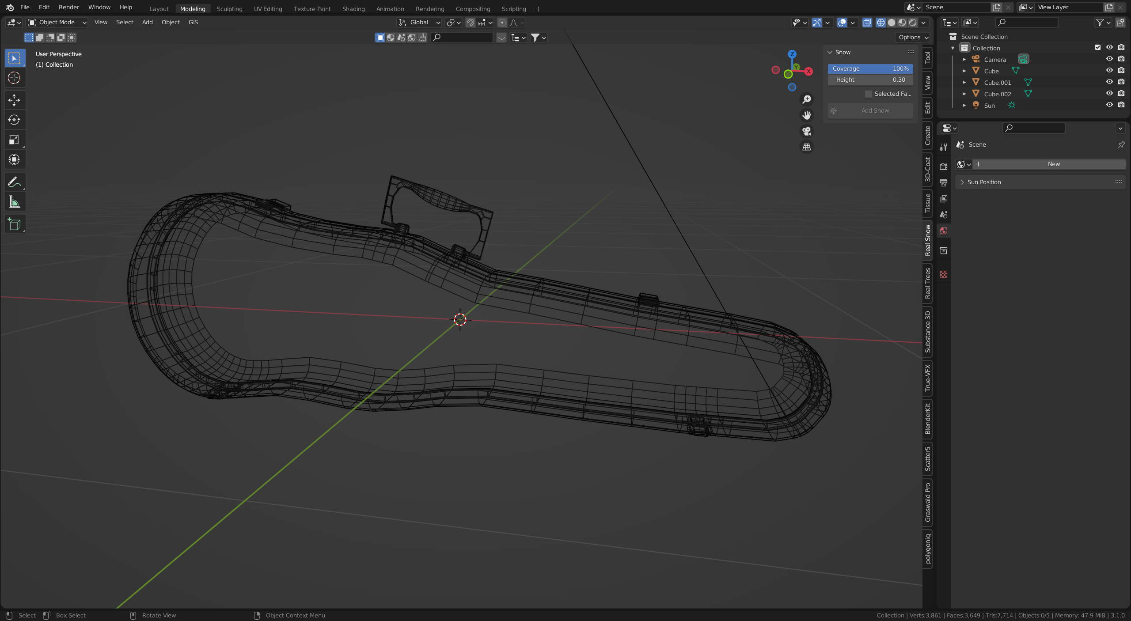Select the Move tool in toolbar
Image resolution: width=1131 pixels, height=621 pixels.
tap(14, 100)
